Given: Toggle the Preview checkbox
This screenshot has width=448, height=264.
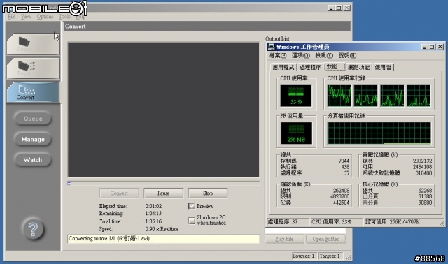Looking at the screenshot, I should pos(192,206).
